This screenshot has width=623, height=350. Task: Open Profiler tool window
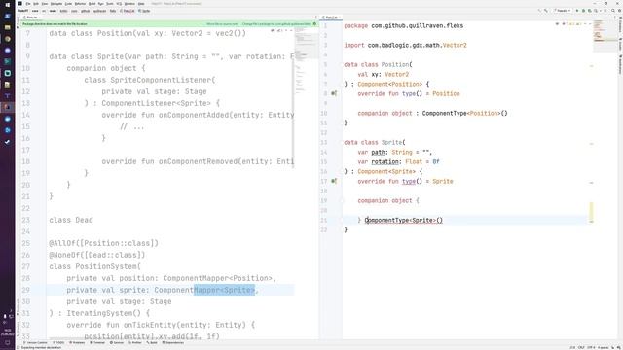pyautogui.click(x=135, y=342)
